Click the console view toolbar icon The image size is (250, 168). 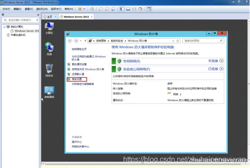point(149,9)
